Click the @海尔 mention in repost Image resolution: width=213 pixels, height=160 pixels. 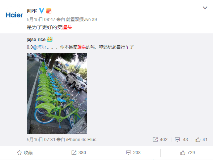pyautogui.click(x=39, y=47)
